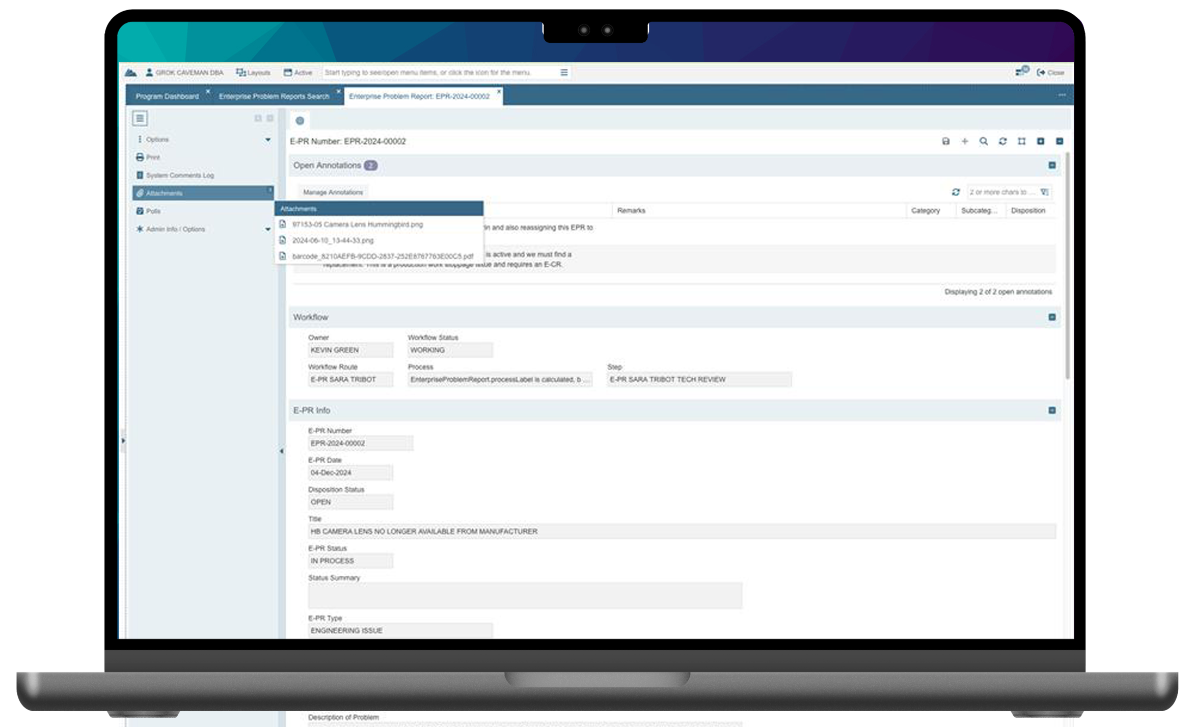Screen dimensions: 1192x727
Task: Click the notifications icon beside Close
Action: click(x=1021, y=72)
